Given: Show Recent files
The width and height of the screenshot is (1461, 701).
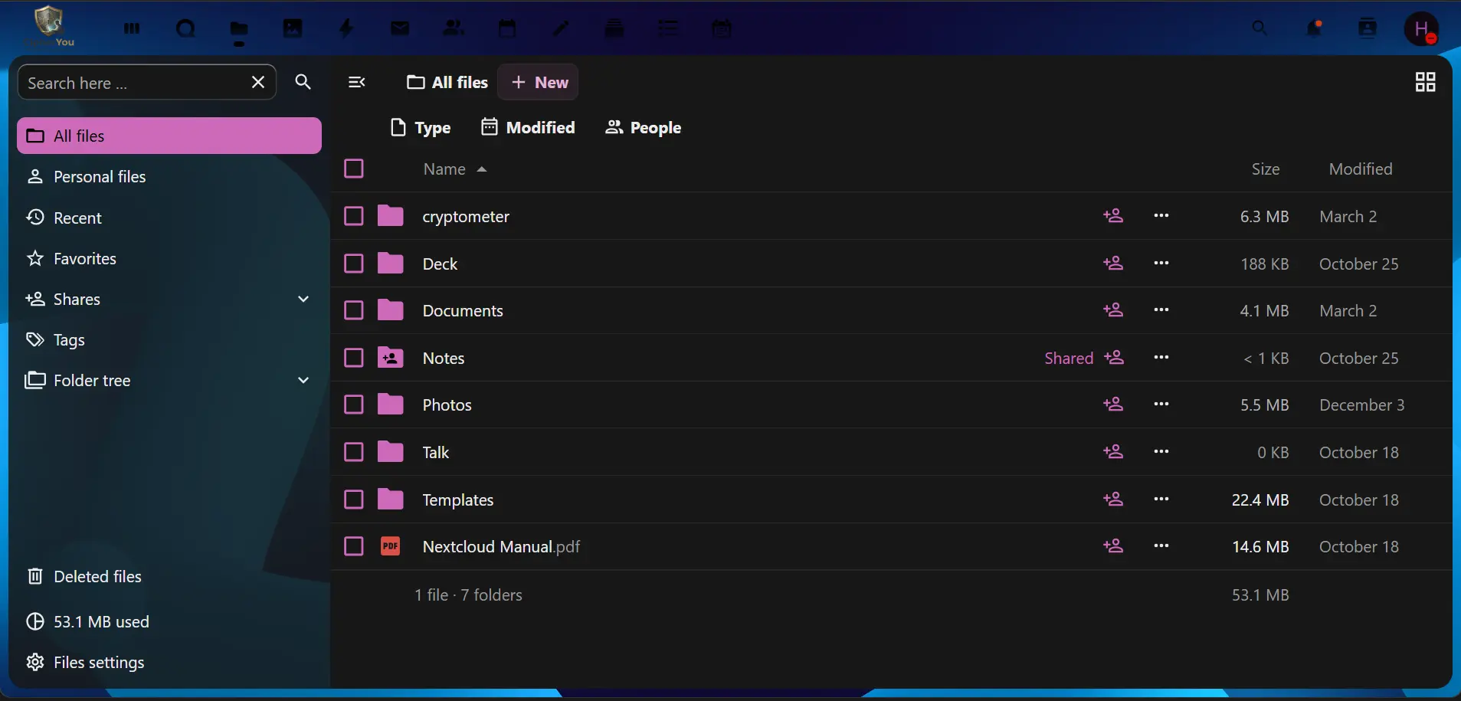Looking at the screenshot, I should (169, 218).
